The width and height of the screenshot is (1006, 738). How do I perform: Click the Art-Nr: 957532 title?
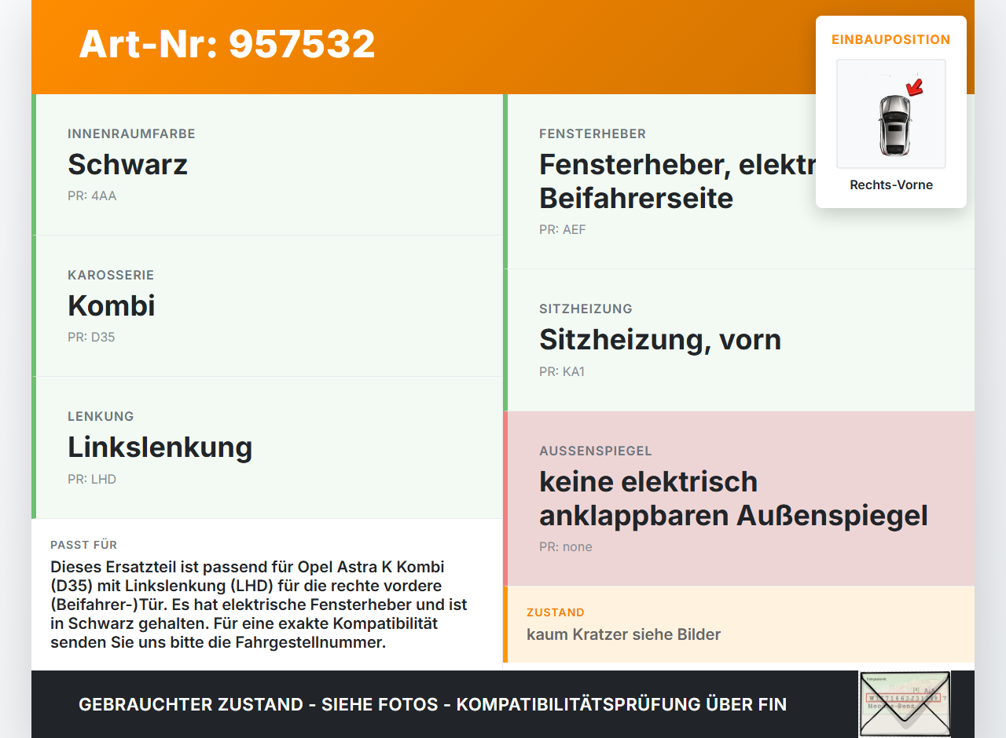(227, 45)
